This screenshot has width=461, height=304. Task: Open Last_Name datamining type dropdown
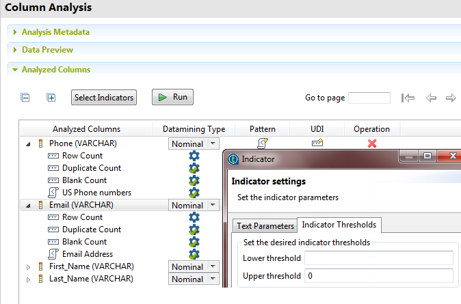coord(213,279)
